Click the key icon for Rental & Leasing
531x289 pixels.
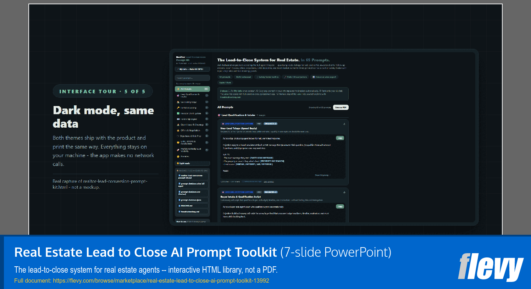click(x=178, y=108)
